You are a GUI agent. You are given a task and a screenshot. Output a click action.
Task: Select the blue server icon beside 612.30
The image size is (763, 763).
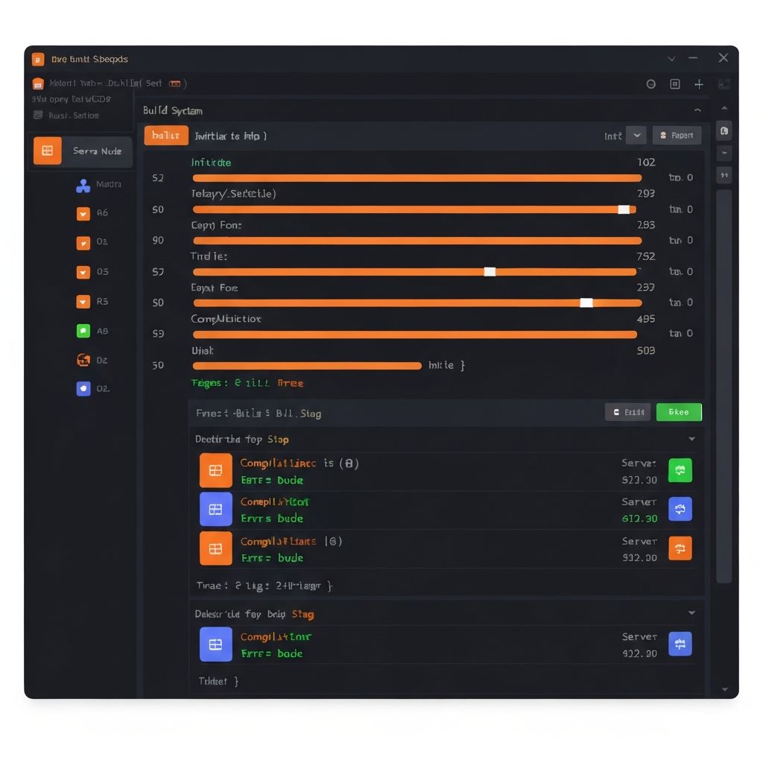(x=679, y=510)
